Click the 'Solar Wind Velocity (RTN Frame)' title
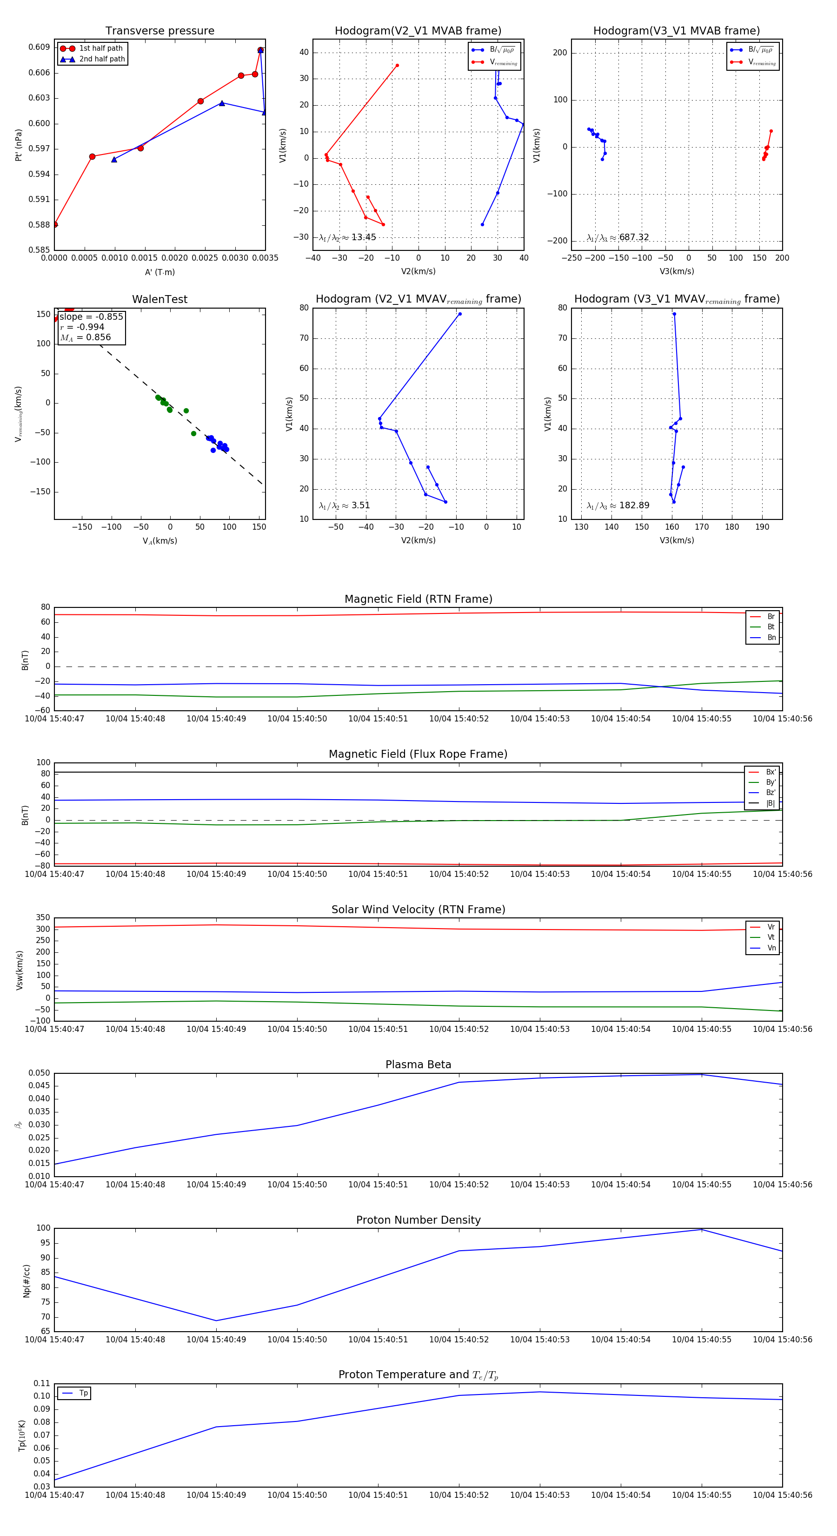Screen dimensions: 837x1536 418,909
